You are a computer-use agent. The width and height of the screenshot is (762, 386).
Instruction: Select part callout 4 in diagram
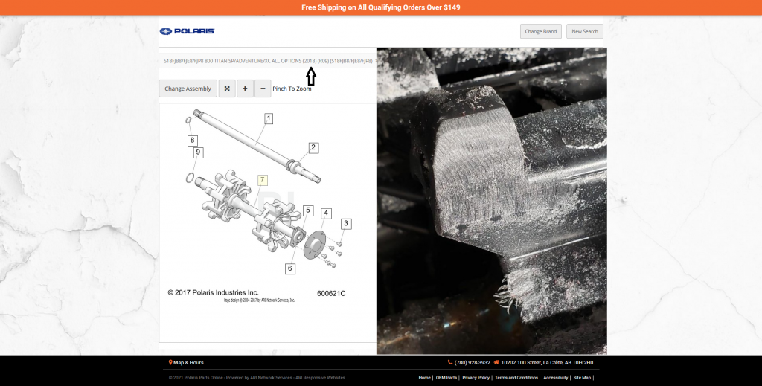tap(325, 213)
